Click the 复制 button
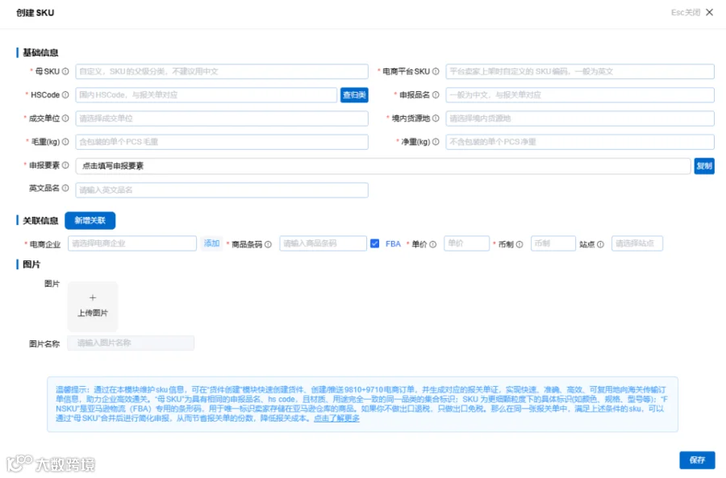 point(704,166)
